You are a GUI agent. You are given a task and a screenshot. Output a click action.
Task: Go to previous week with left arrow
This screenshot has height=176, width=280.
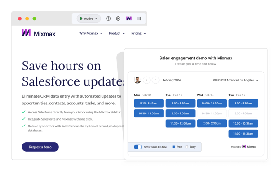pos(147,80)
